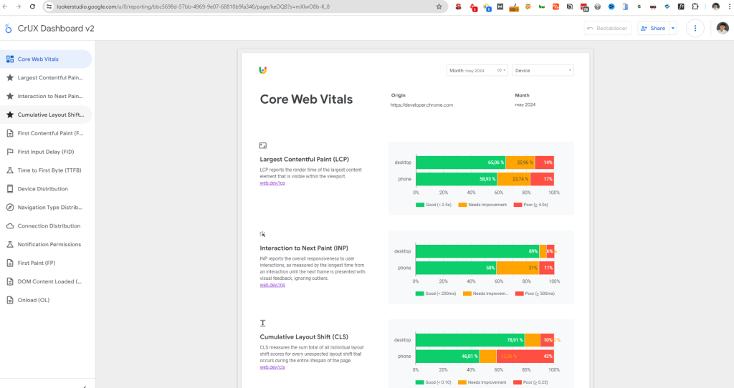Image resolution: width=734 pixels, height=388 pixels.
Task: Open the Largest Contentful Paint page
Action: pos(50,77)
